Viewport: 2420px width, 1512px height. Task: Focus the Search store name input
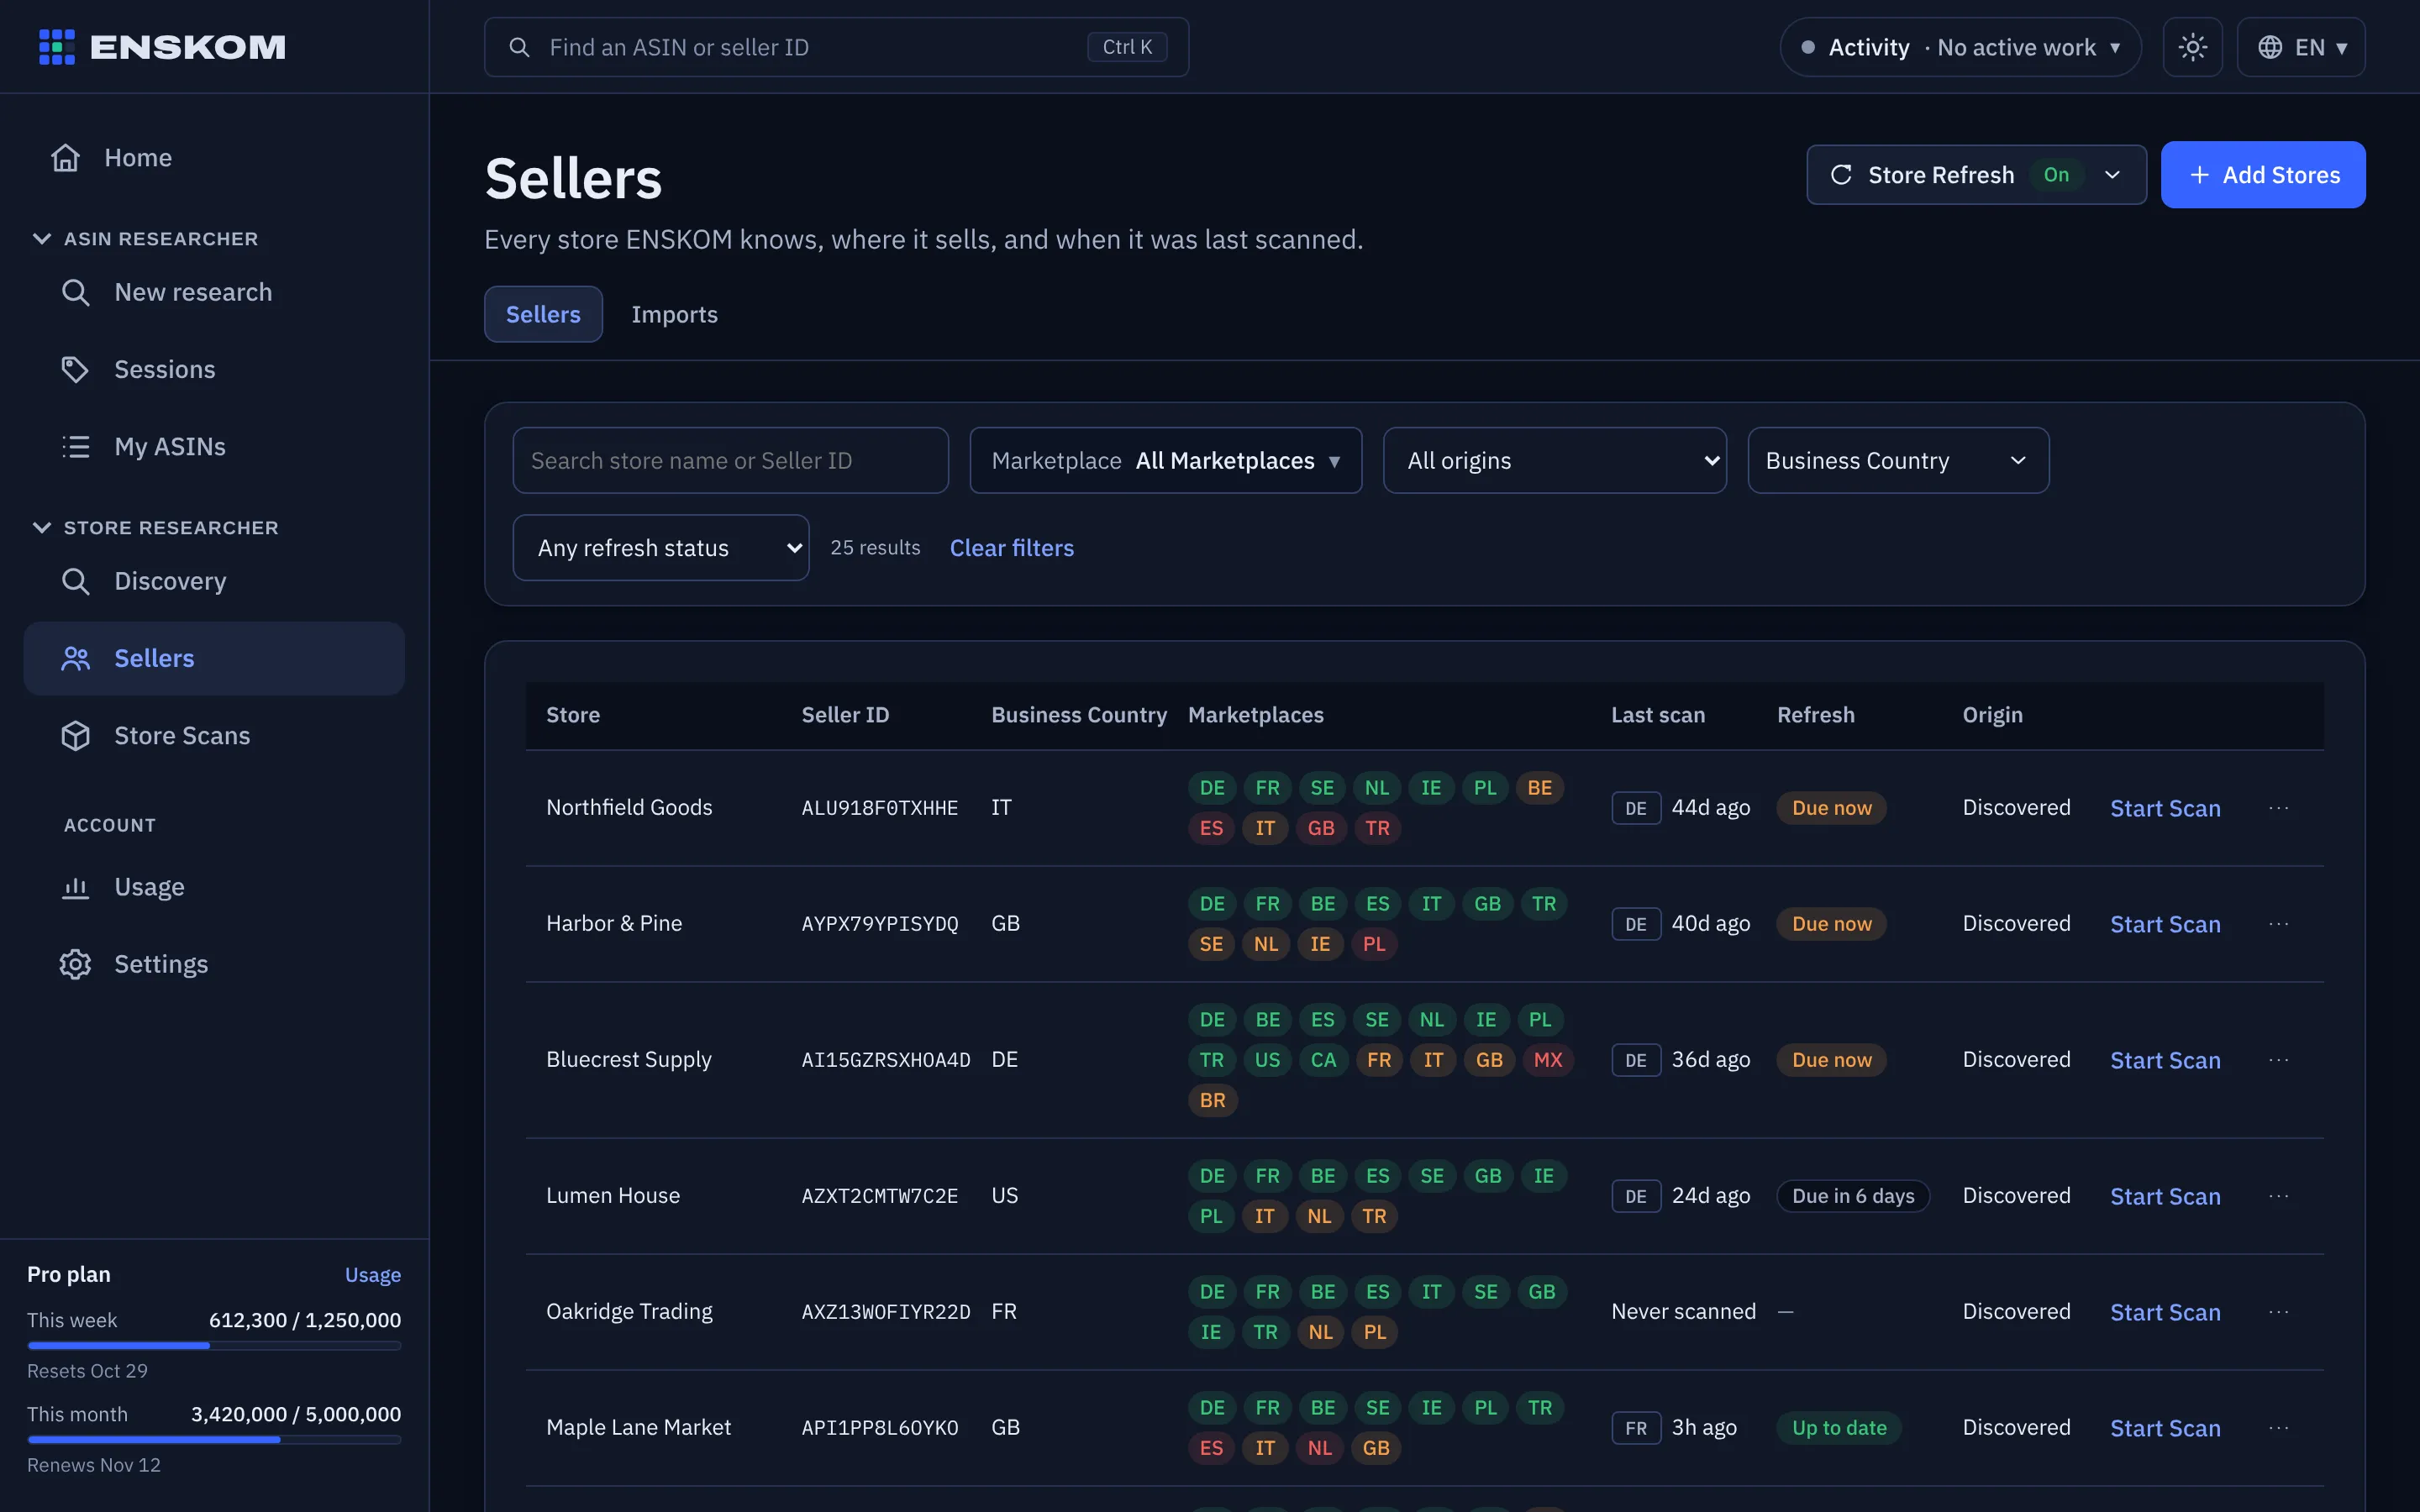(730, 460)
